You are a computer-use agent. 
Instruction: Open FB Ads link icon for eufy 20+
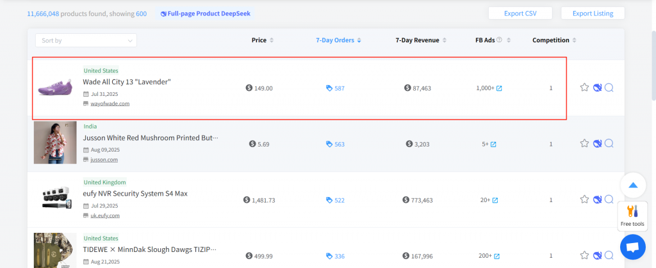point(494,200)
